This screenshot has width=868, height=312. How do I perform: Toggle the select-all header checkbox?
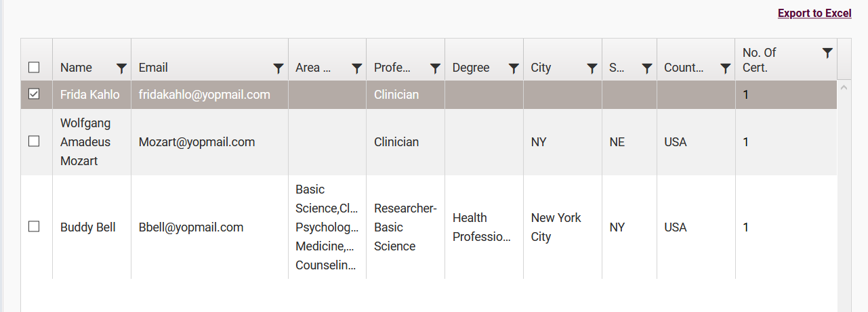pos(34,67)
